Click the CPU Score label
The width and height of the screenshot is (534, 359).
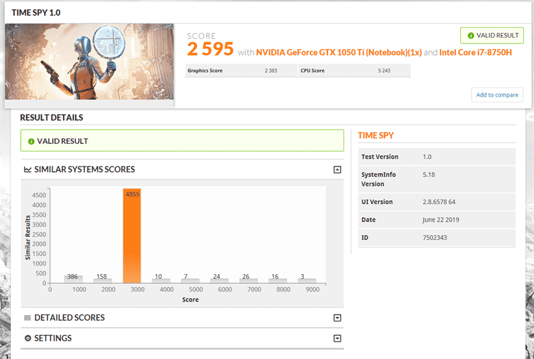coord(312,71)
